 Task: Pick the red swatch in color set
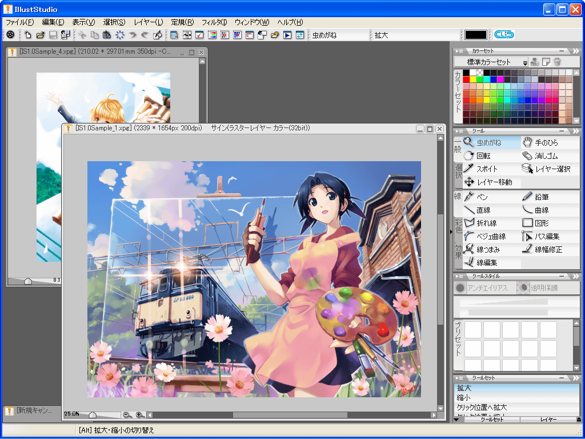click(x=466, y=79)
